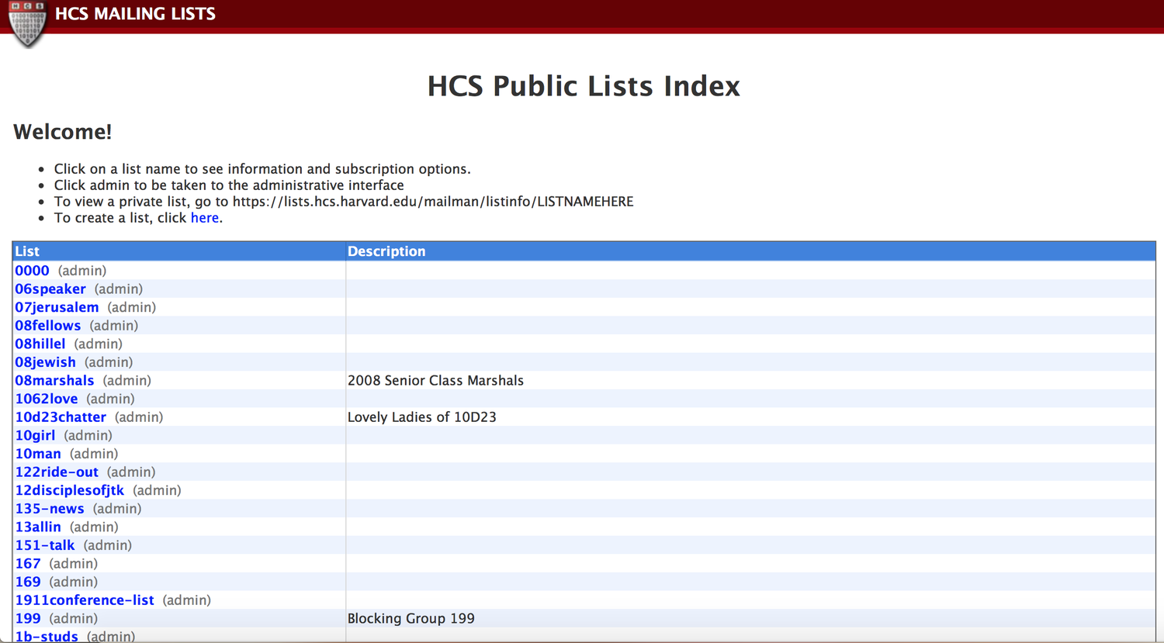Viewport: 1164px width, 643px height.
Task: Open the 08jewish list
Action: (46, 362)
